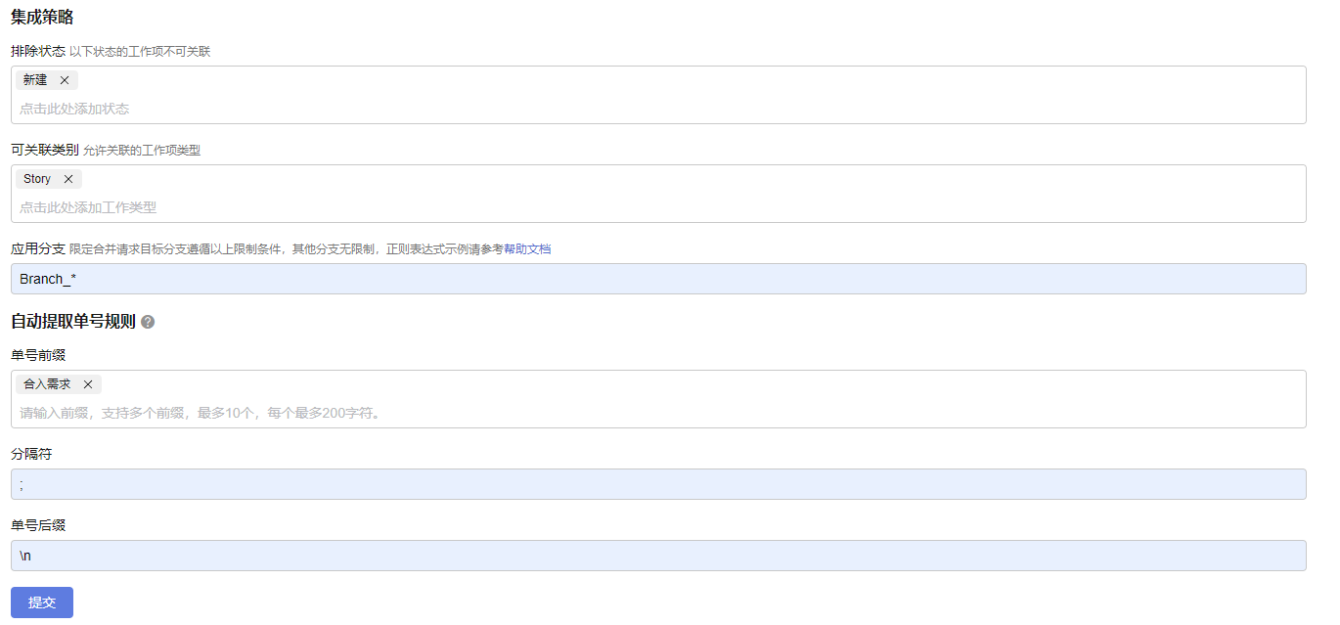Screen dimensions: 1340x625
Task: Click the 提交 button
Action: (x=42, y=603)
